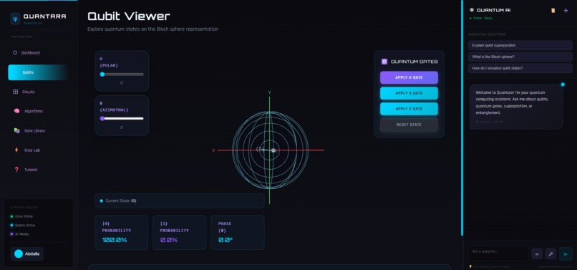This screenshot has width=577, height=270.
Task: Click the wrench tool icon beside chat input
Action: tap(551, 254)
